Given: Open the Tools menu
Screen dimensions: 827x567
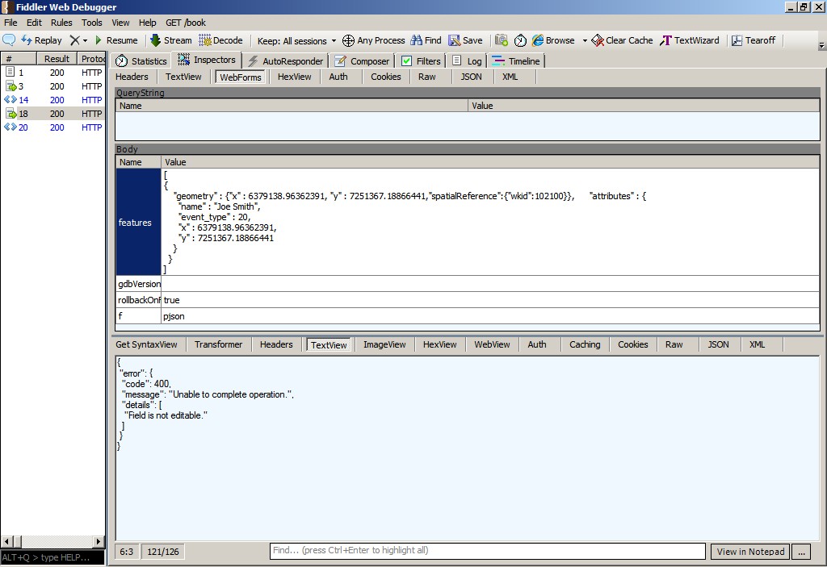Looking at the screenshot, I should [x=92, y=23].
